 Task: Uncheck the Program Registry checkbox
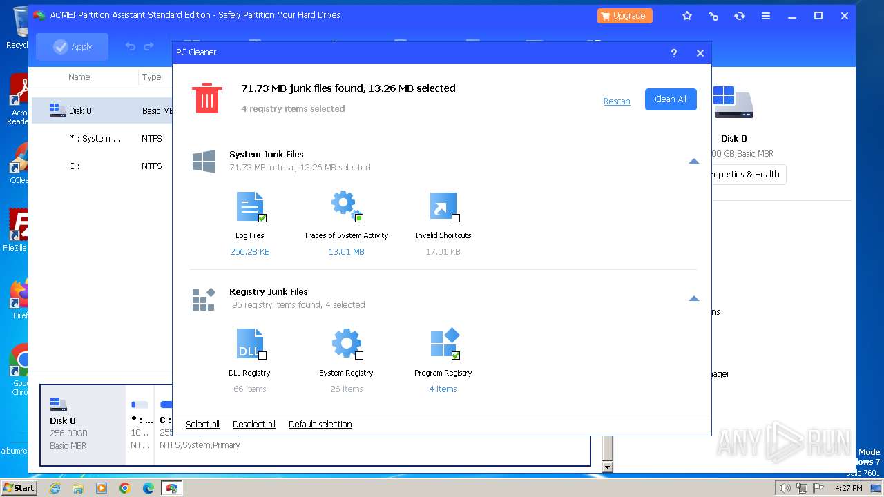(x=456, y=355)
